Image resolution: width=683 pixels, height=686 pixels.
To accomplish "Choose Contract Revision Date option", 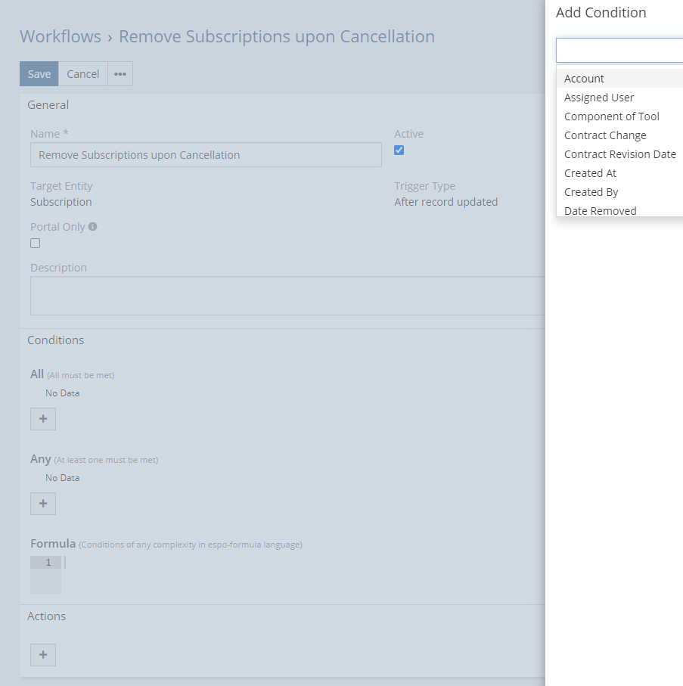I will [619, 154].
